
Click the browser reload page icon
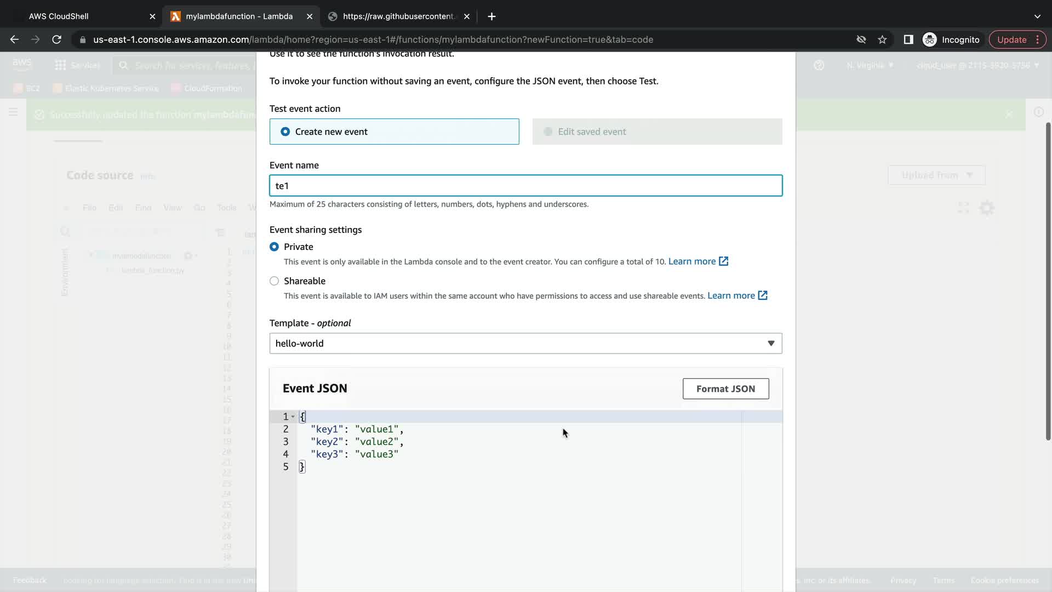click(x=56, y=39)
